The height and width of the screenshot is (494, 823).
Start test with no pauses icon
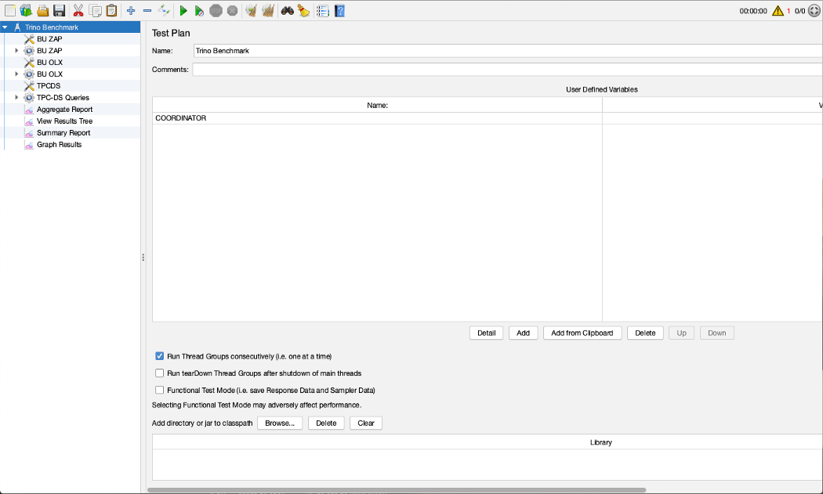point(199,10)
